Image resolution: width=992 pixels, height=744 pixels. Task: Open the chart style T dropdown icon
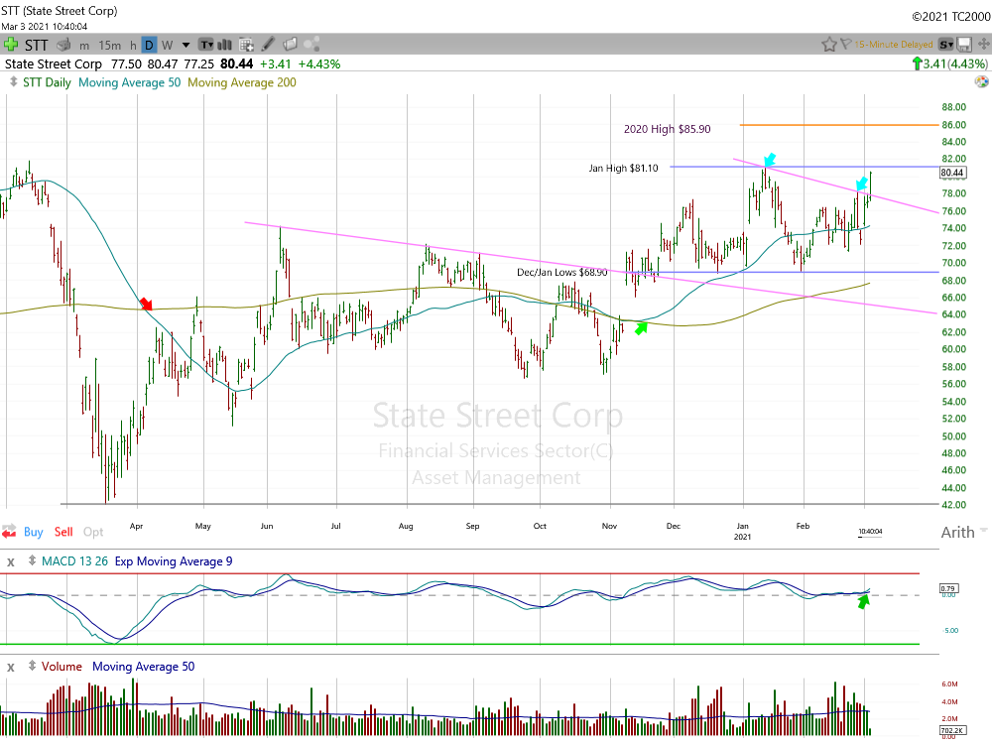pyautogui.click(x=206, y=45)
